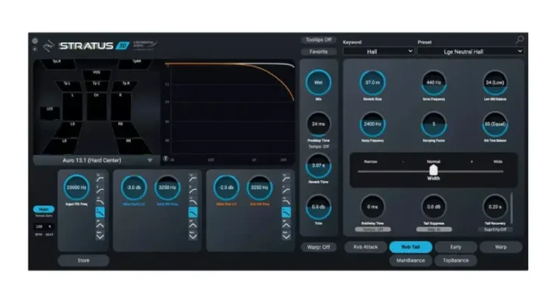Screen dimensions: 556x302
Task: Select the highlighted reverb filter shape icon
Action: click(x=286, y=213)
